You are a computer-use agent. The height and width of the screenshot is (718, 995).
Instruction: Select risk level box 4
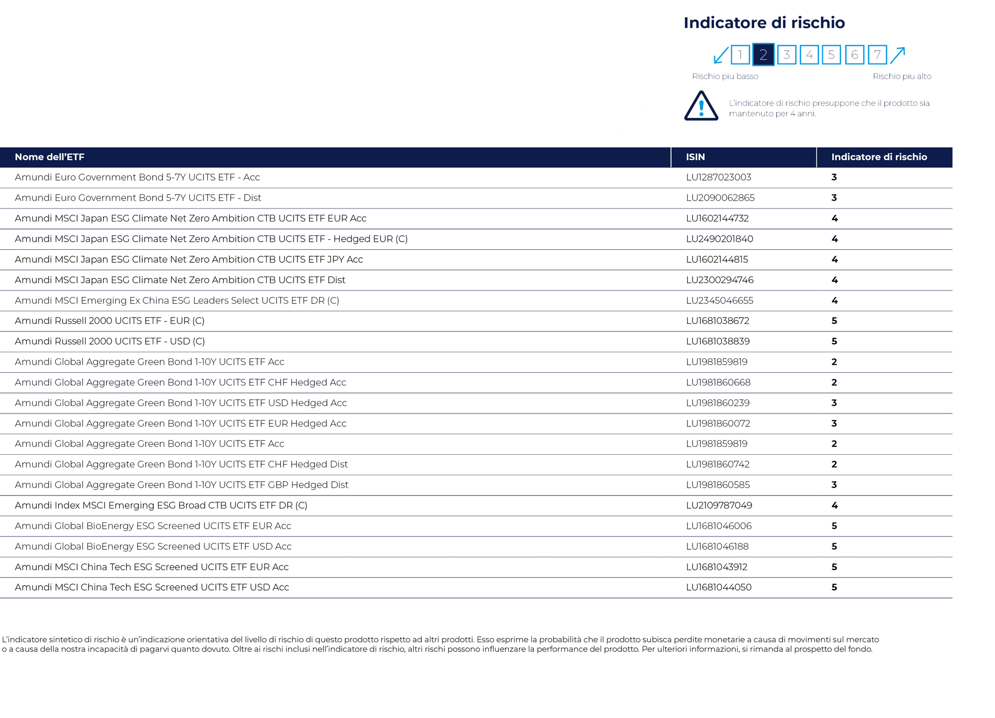(809, 55)
